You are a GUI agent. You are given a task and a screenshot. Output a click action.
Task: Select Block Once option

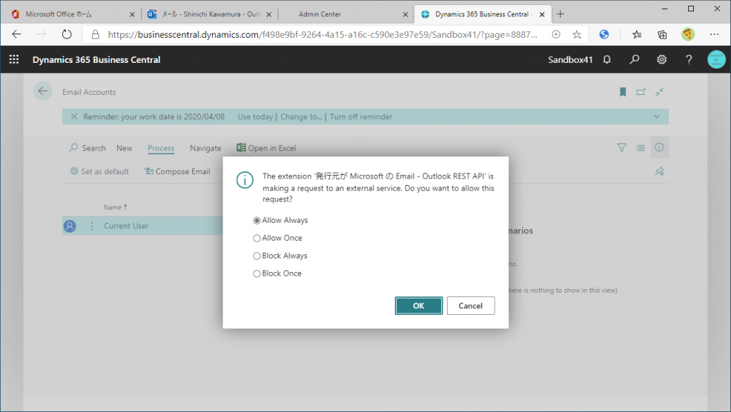click(278, 273)
